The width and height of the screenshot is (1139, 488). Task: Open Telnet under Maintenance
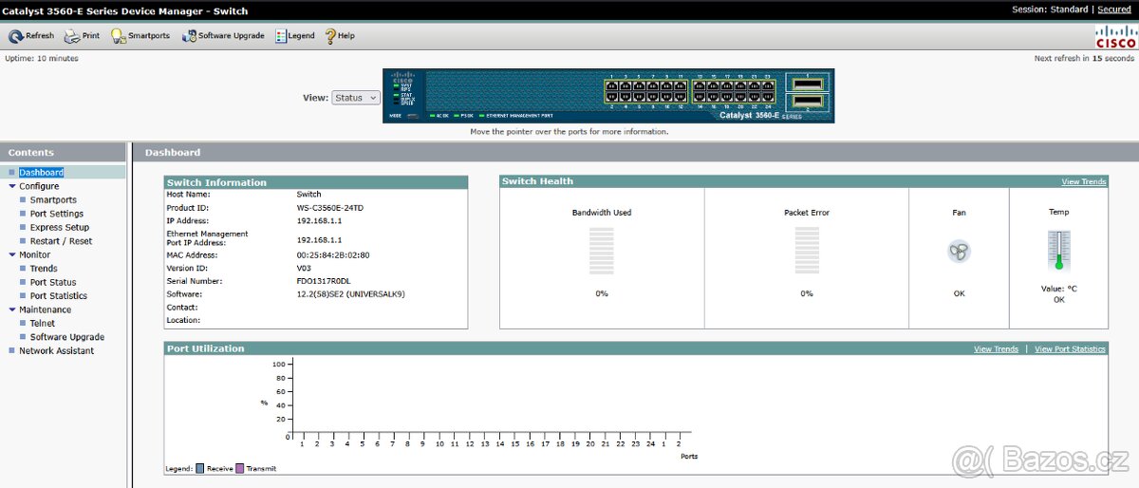(43, 324)
